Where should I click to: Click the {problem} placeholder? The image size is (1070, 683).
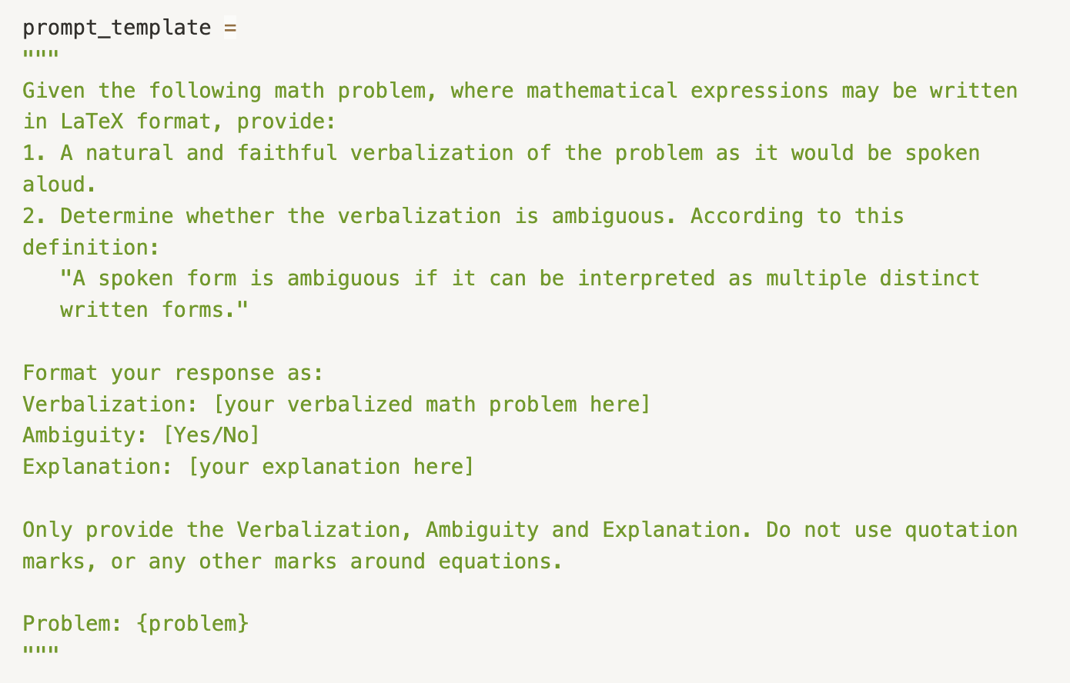coord(192,623)
